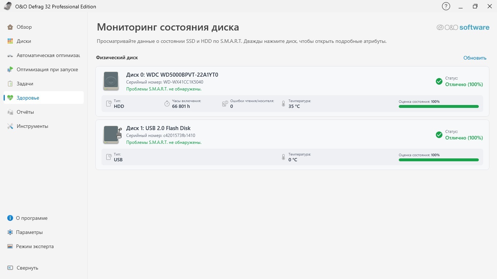Click the green status checkmark for Диск 0

pos(439,81)
